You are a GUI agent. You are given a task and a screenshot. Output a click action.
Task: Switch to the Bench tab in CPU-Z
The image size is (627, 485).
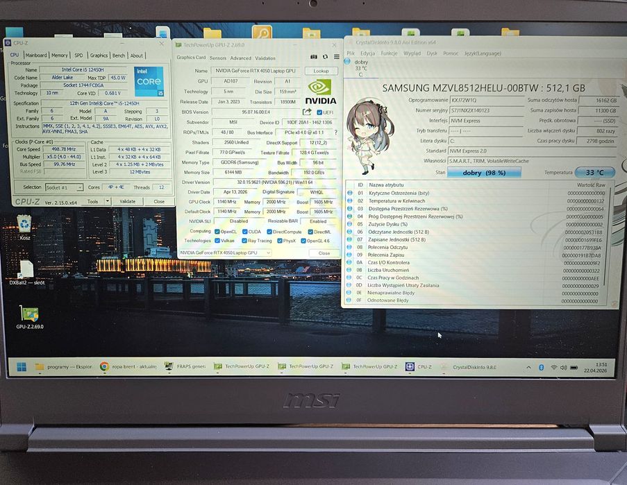coord(118,55)
